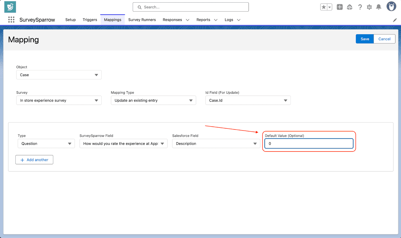Open the Salesforce Help question mark

[360, 7]
